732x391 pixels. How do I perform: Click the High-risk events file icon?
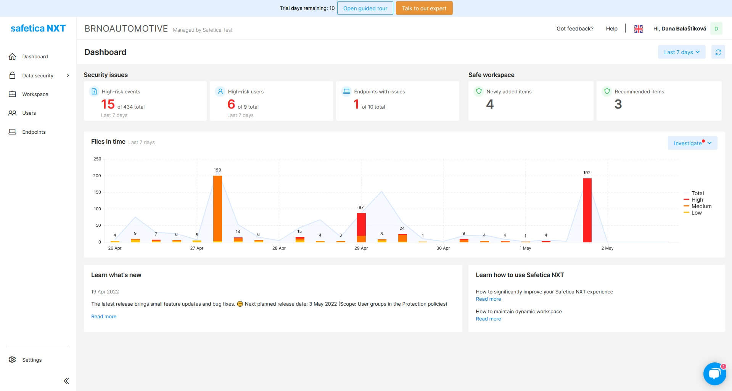tap(94, 91)
